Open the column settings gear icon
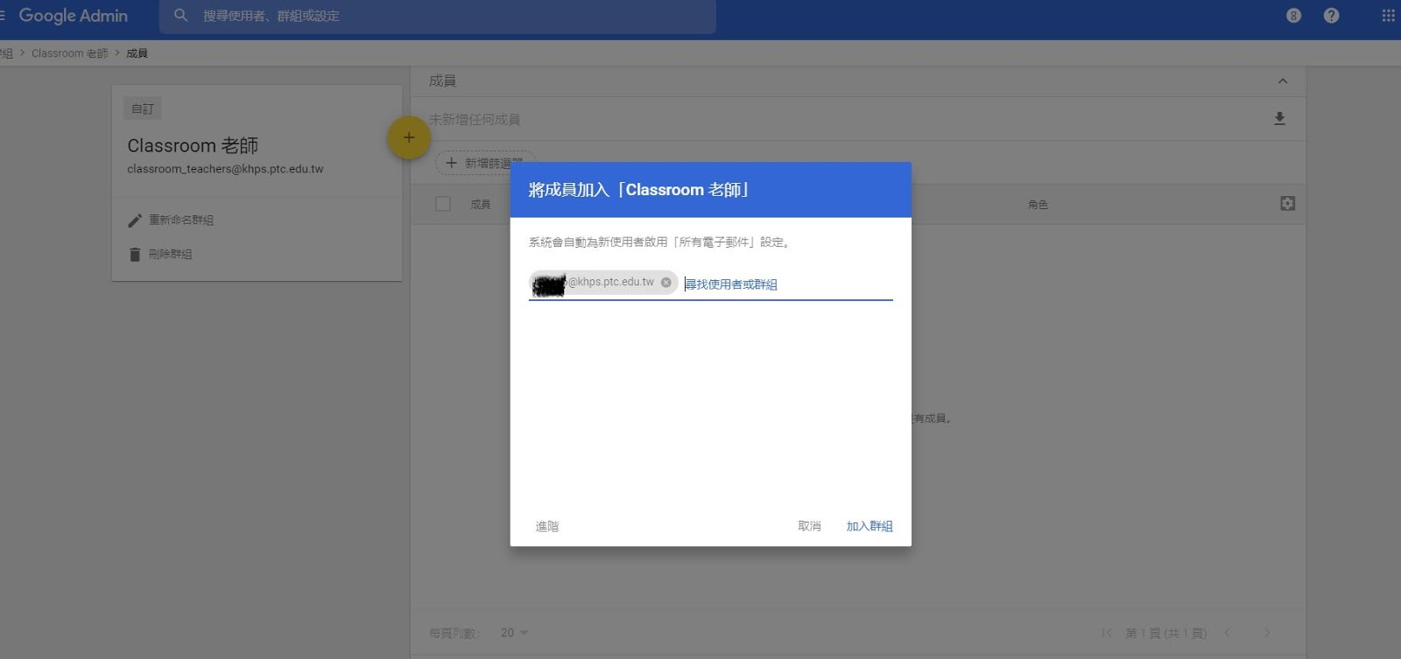The width and height of the screenshot is (1401, 659). 1287,203
